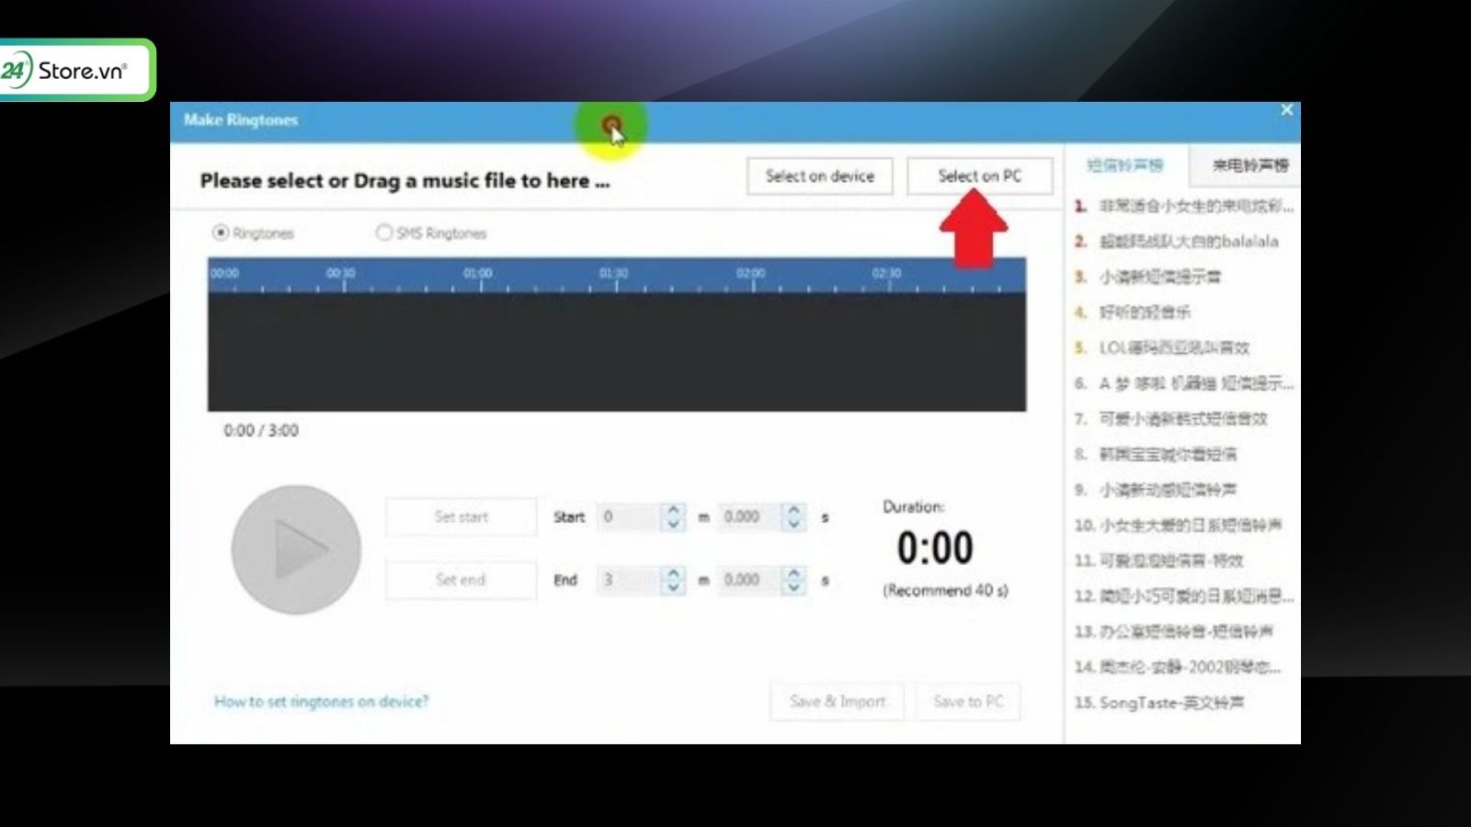The height and width of the screenshot is (827, 1471).
Task: Focus the End seconds input field
Action: tap(750, 580)
